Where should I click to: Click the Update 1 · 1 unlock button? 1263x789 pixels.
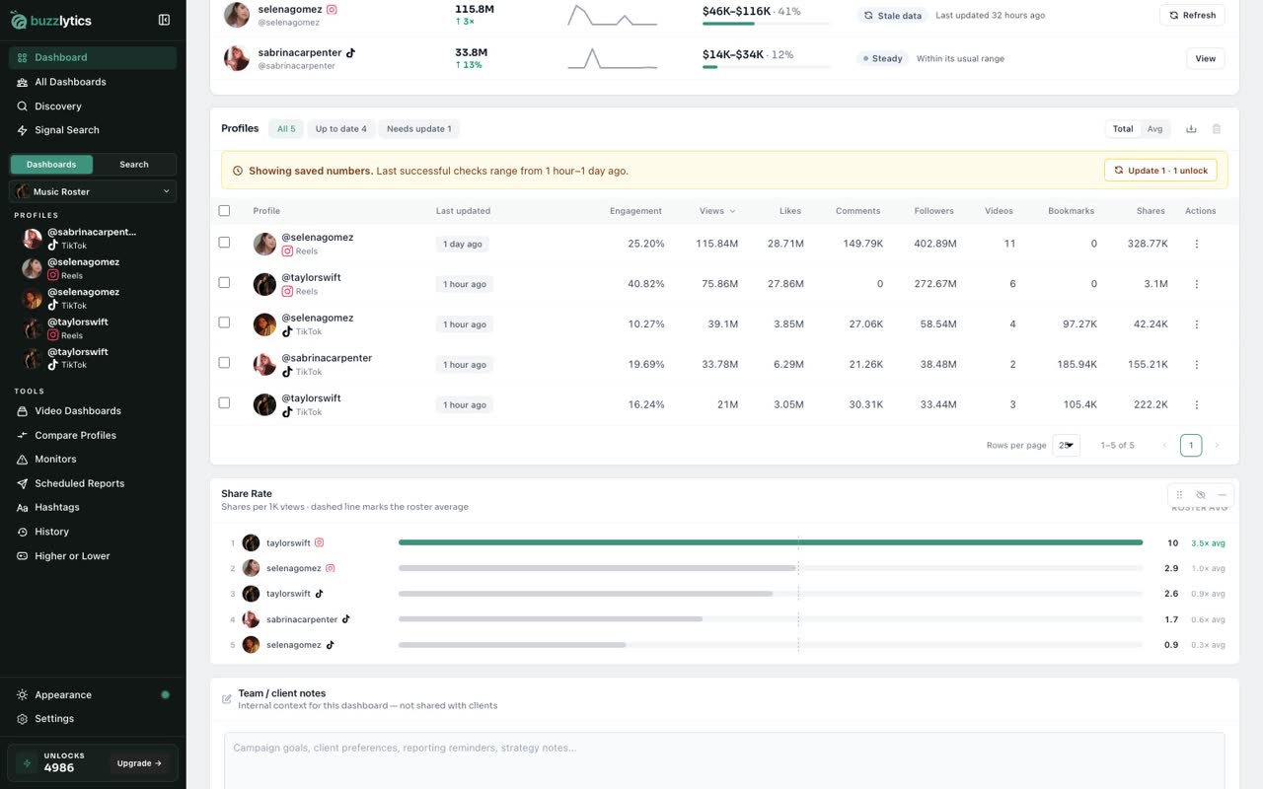pyautogui.click(x=1160, y=171)
